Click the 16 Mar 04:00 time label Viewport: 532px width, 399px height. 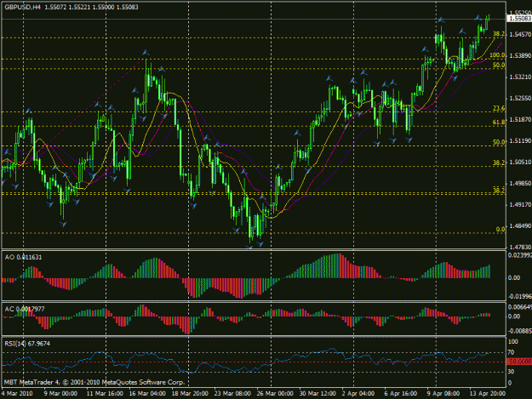pos(147,394)
